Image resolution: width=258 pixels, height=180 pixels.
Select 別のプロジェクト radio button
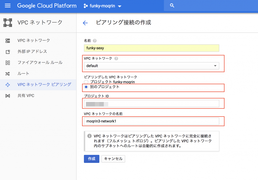tap(86, 87)
